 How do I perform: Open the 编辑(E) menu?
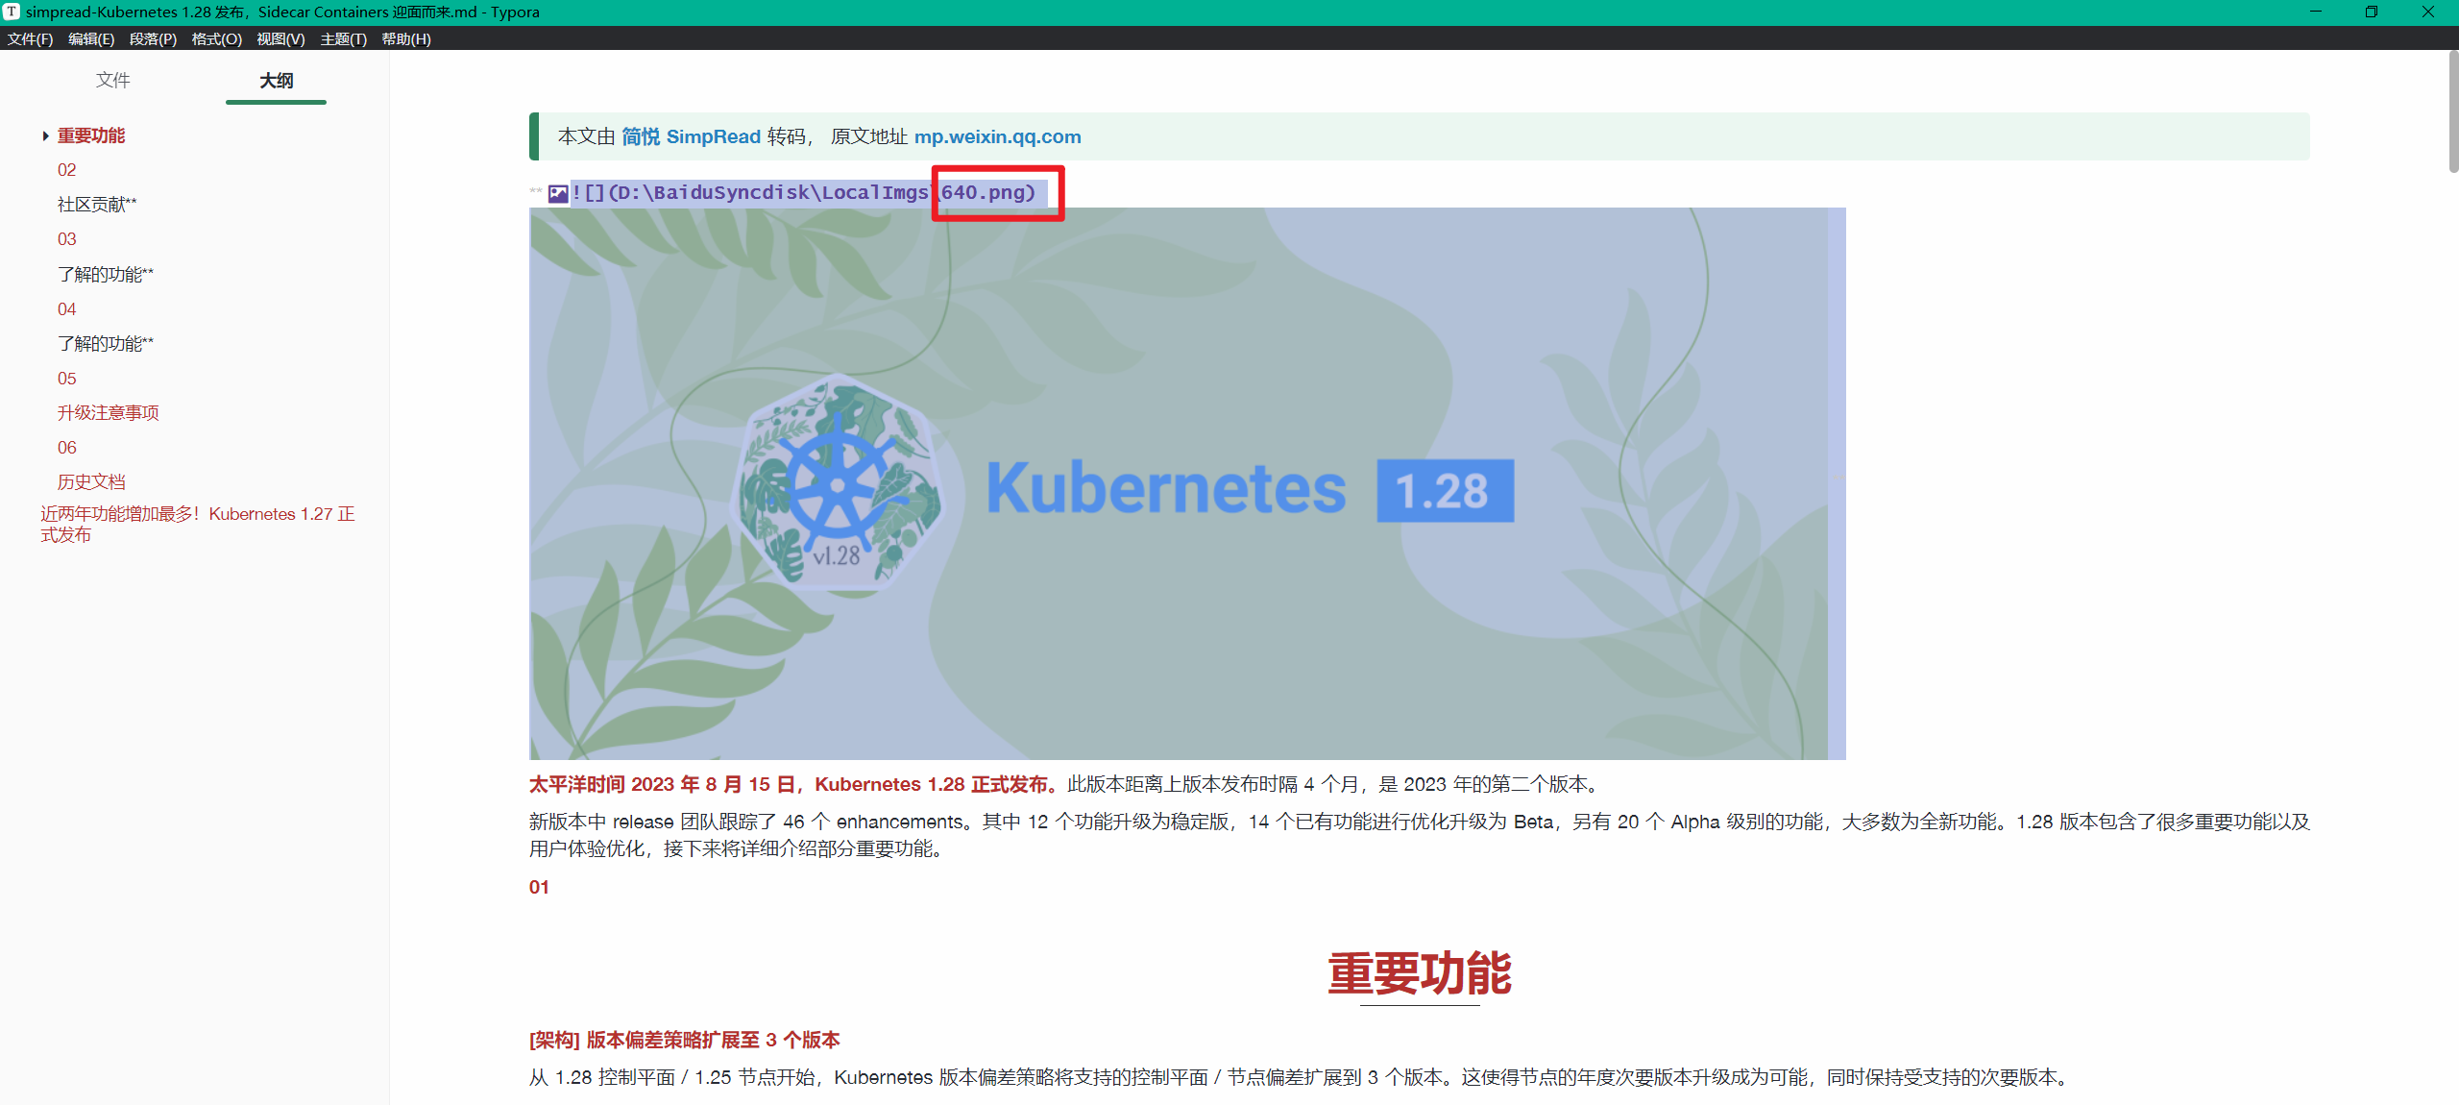click(91, 39)
